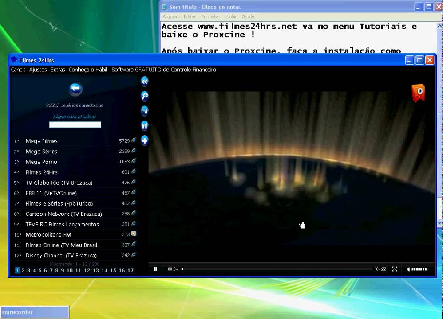
Task: Minimize the Filmes 24Hrs window
Action: (409, 60)
